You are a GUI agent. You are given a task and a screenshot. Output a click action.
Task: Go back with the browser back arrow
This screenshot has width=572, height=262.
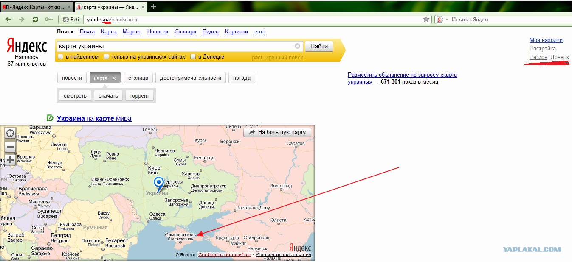coord(8,20)
